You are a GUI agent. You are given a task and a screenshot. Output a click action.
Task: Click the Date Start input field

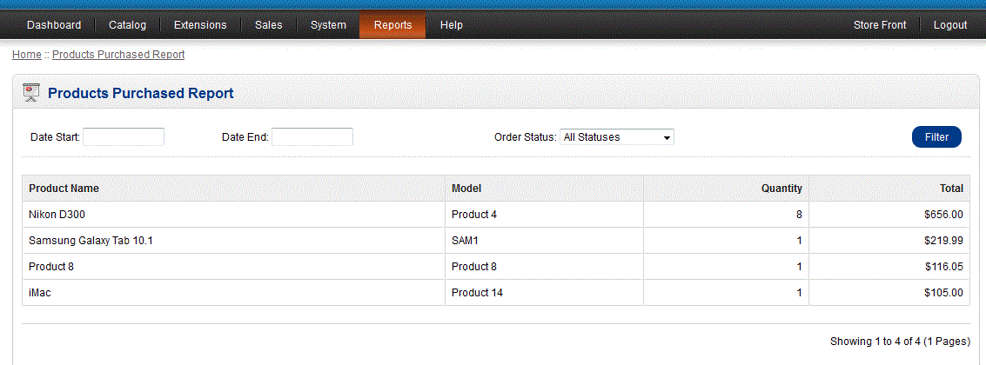click(124, 137)
